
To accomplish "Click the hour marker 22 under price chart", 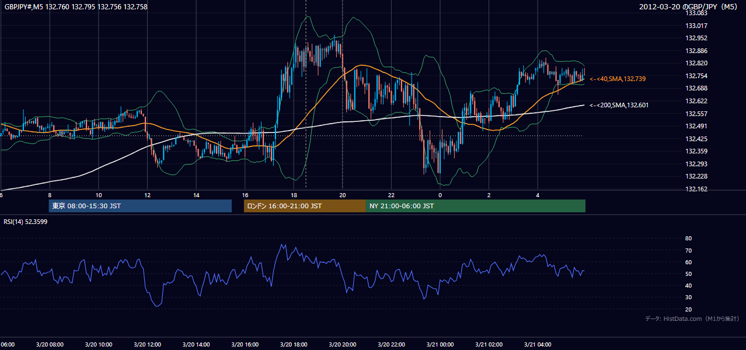I will 392,195.
